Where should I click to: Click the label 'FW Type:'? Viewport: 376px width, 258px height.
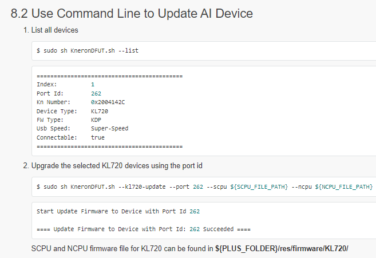click(50, 120)
